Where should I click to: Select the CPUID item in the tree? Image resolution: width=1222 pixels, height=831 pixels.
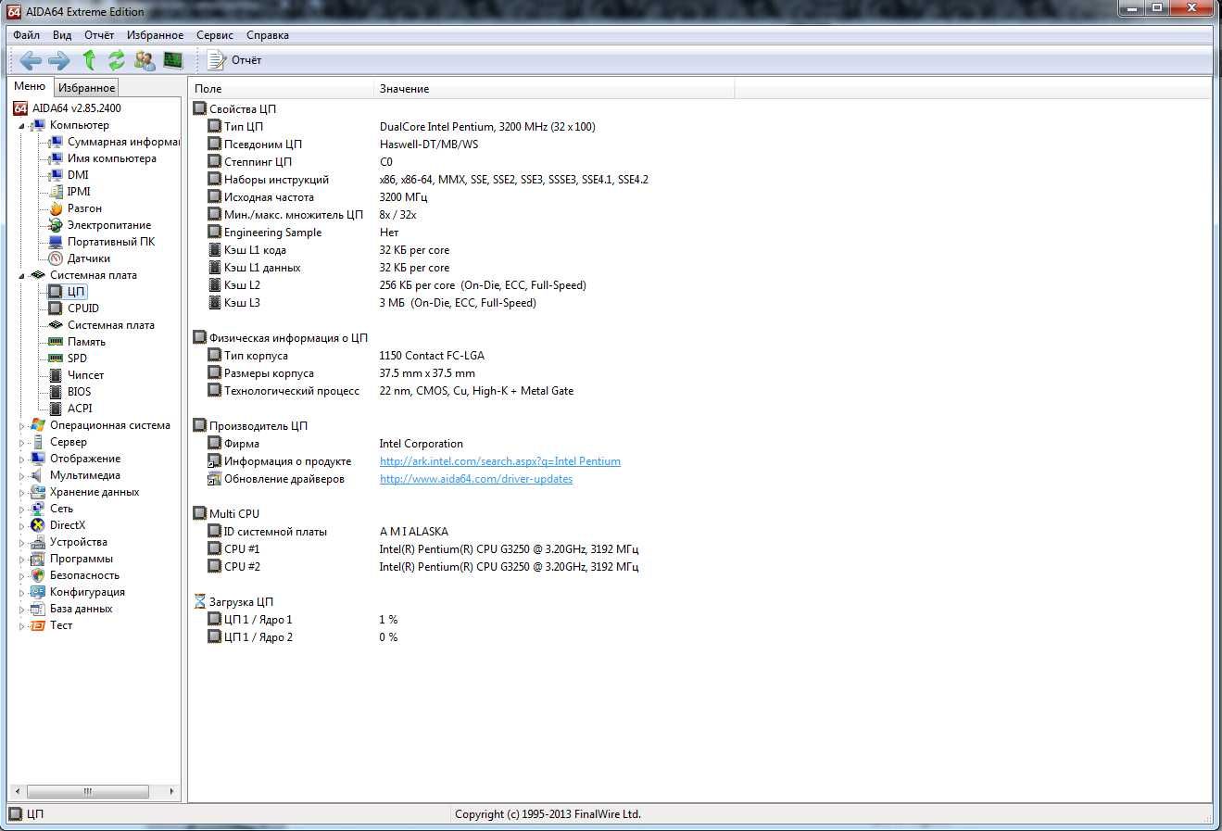pyautogui.click(x=82, y=308)
